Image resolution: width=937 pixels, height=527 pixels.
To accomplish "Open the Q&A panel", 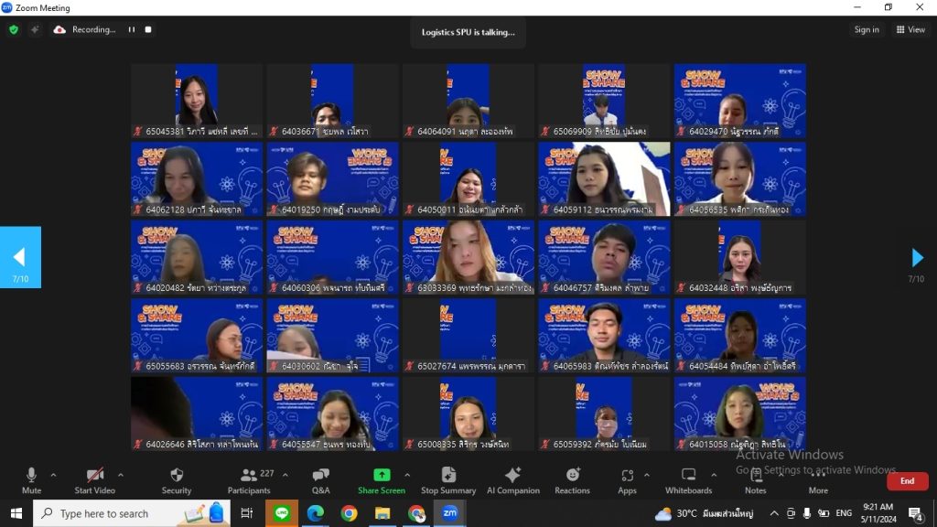I will pos(321,481).
